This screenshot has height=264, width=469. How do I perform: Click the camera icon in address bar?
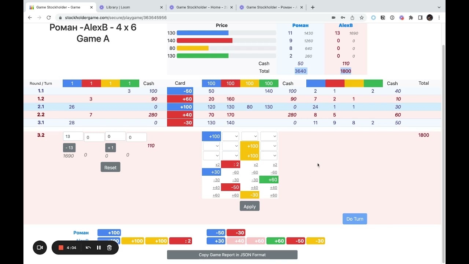click(x=333, y=18)
